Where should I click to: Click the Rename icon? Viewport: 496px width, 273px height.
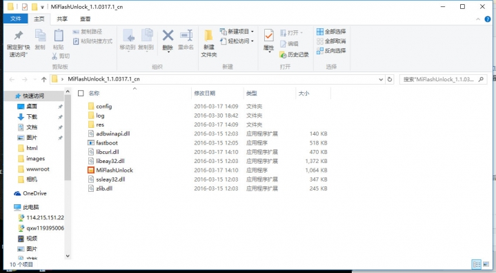(186, 35)
